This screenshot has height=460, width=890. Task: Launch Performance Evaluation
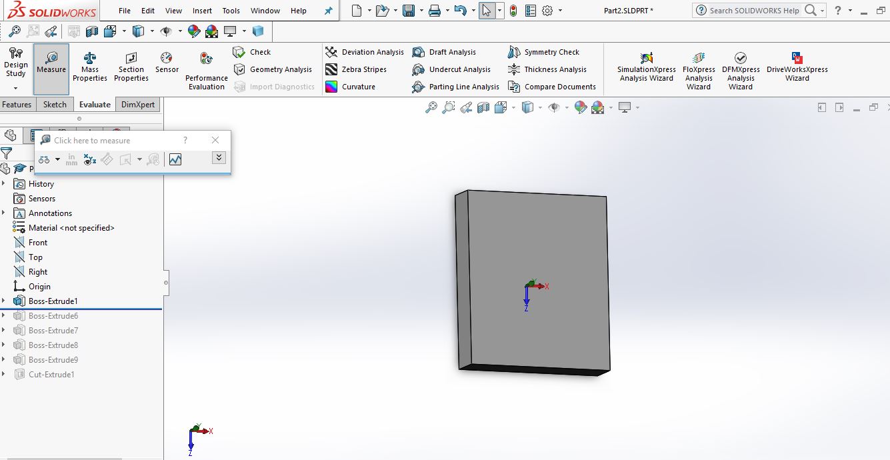pos(207,72)
